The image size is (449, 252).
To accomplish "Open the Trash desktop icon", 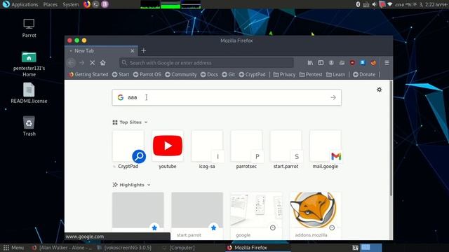I will [x=29, y=126].
